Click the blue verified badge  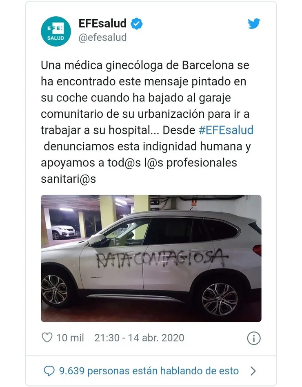click(x=136, y=24)
